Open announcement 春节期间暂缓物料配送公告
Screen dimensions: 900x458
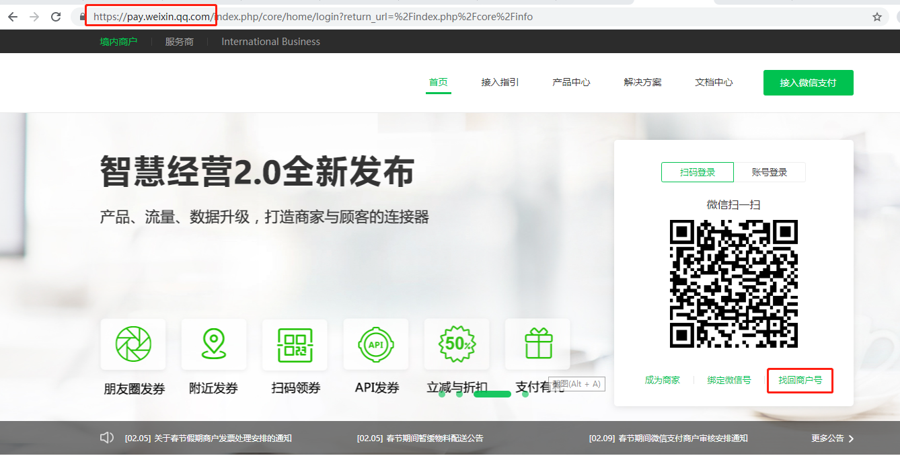[420, 438]
